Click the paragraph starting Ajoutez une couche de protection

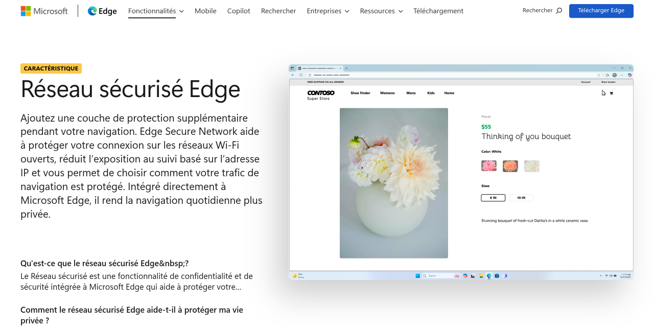(x=142, y=166)
